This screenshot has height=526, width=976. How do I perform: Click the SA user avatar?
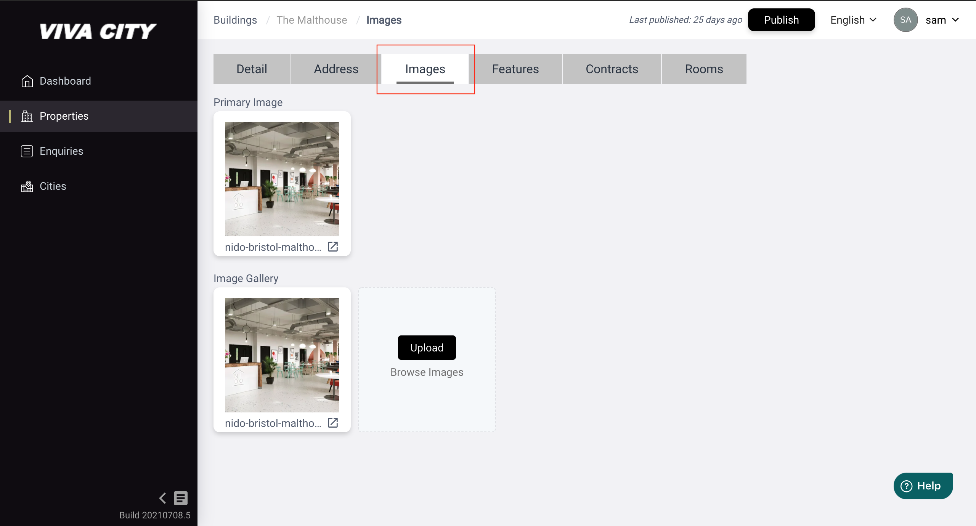tap(905, 20)
